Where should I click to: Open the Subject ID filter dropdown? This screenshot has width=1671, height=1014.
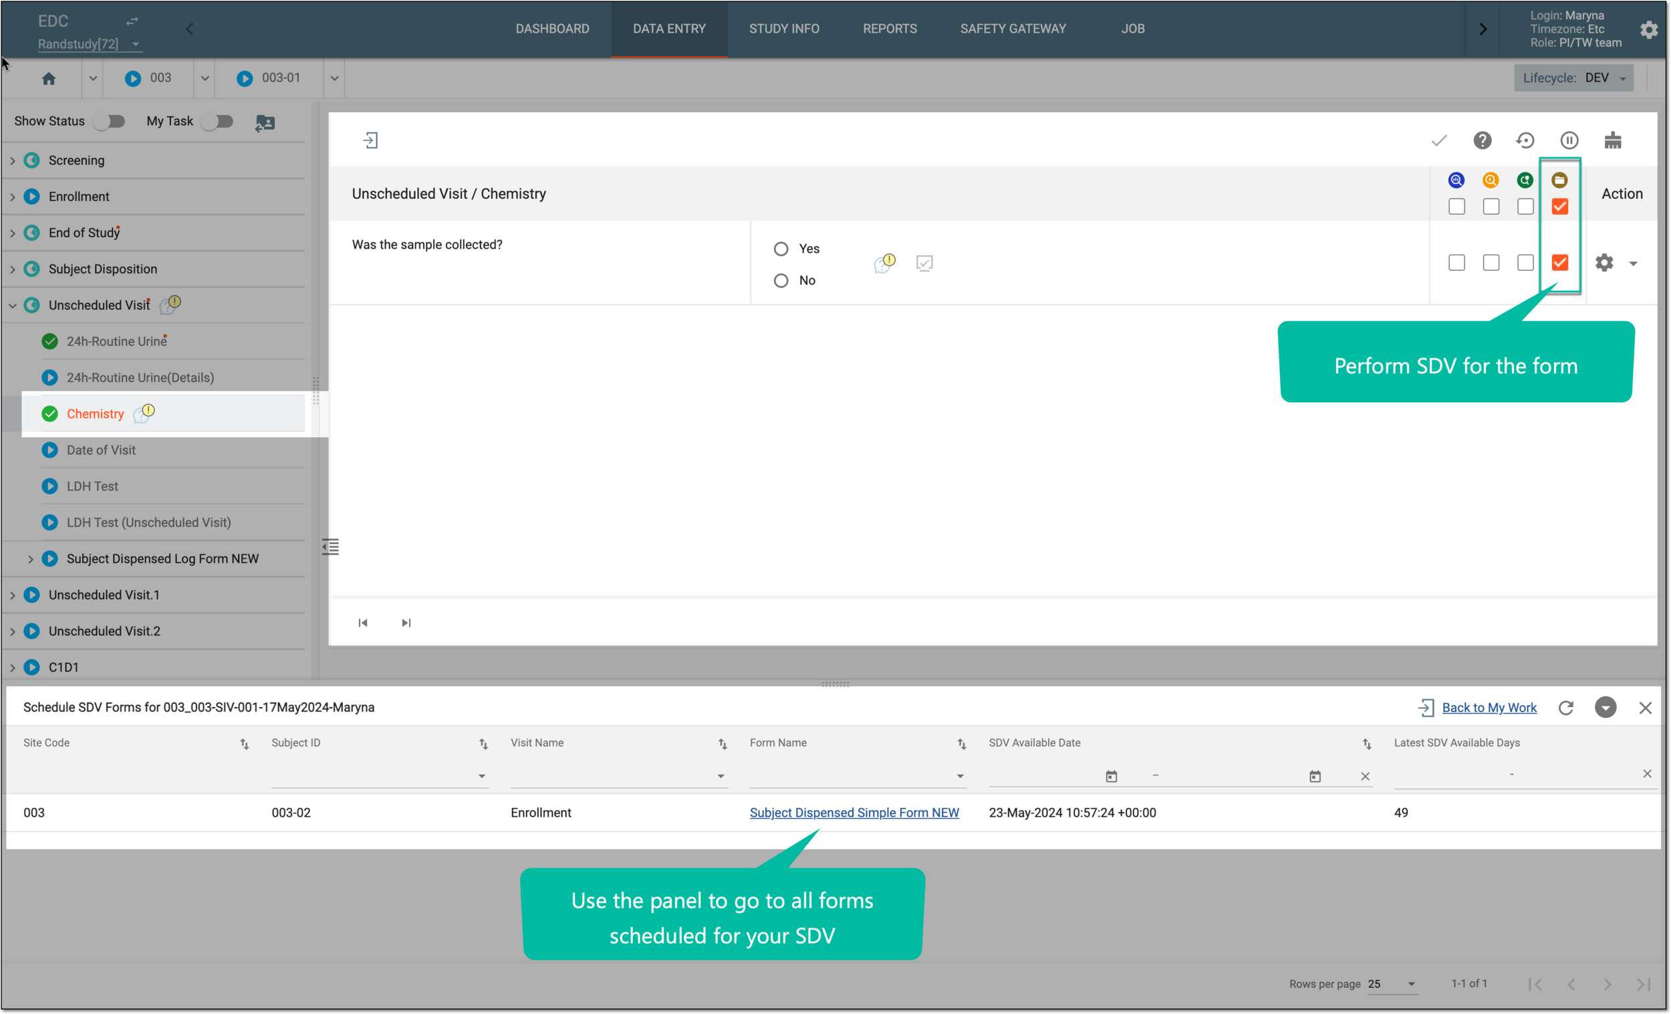[380, 776]
